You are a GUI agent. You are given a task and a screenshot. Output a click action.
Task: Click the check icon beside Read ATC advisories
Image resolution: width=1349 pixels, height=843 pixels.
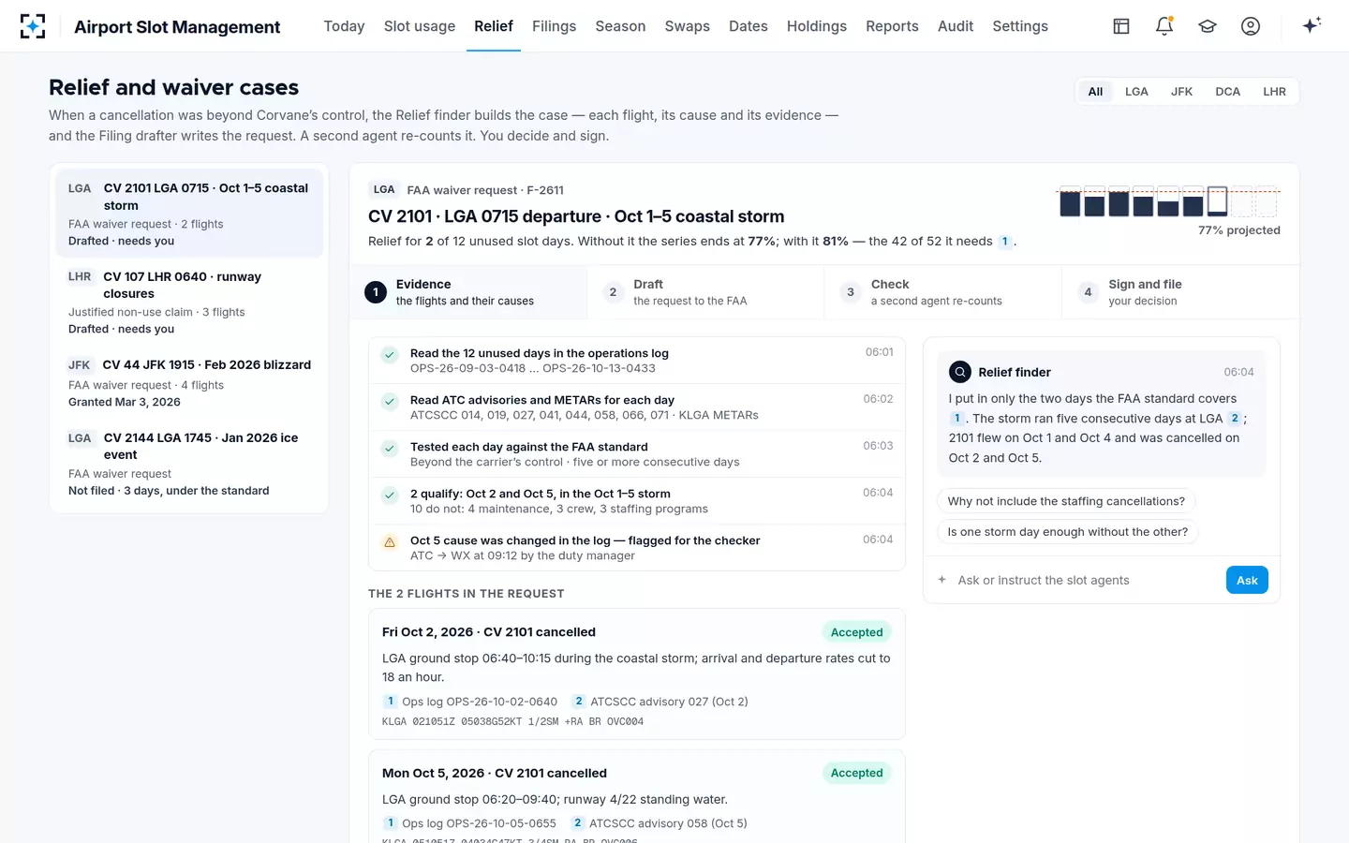pos(390,402)
